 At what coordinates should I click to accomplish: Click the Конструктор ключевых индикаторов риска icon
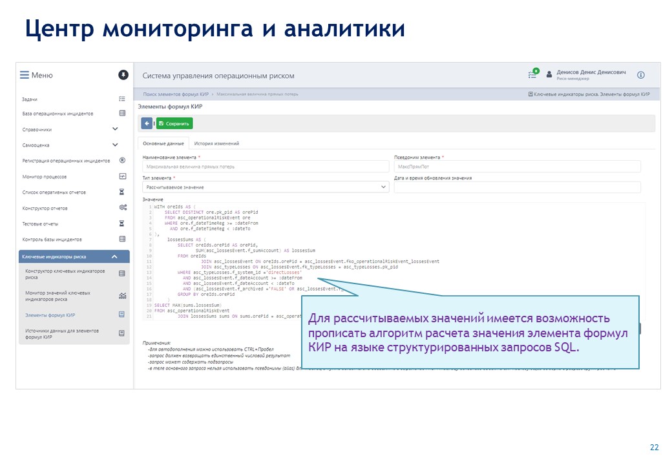coord(122,274)
